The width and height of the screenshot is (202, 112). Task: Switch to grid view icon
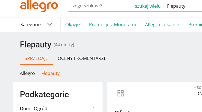120,93
